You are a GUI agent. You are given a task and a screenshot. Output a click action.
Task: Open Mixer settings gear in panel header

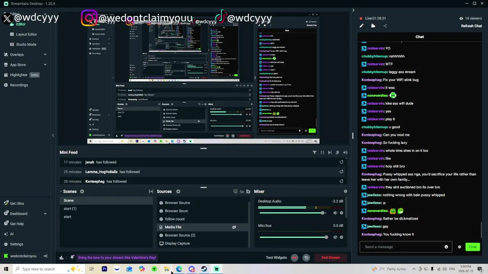point(345,191)
